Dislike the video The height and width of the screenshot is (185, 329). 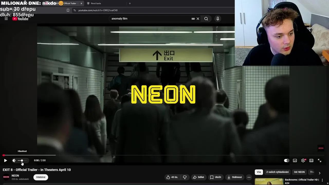185,177
